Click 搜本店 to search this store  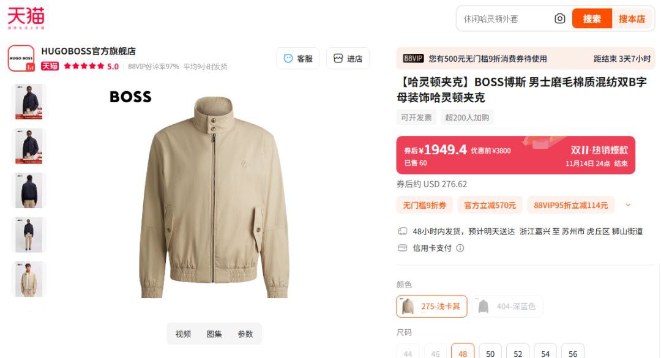632,19
